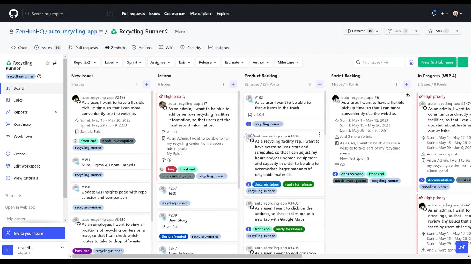
Task: Open the floating Zenhub button at bottom right
Action: (462, 247)
